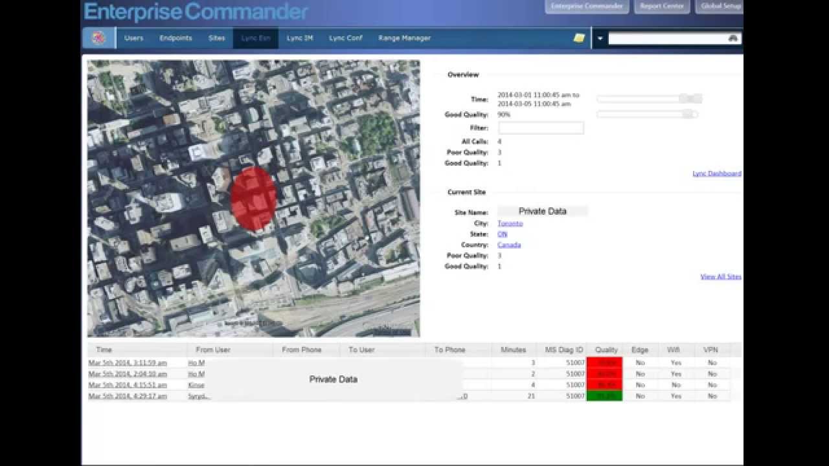This screenshot has height=466, width=829.
Task: Select the Lync Ent tab
Action: [256, 38]
